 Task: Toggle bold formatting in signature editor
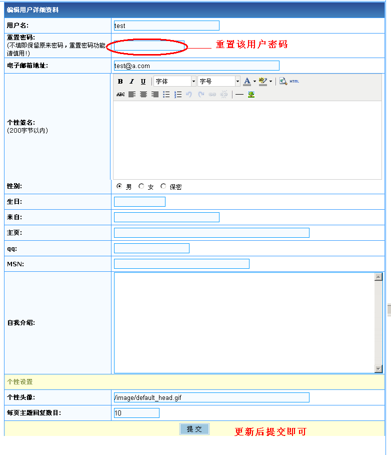click(120, 82)
